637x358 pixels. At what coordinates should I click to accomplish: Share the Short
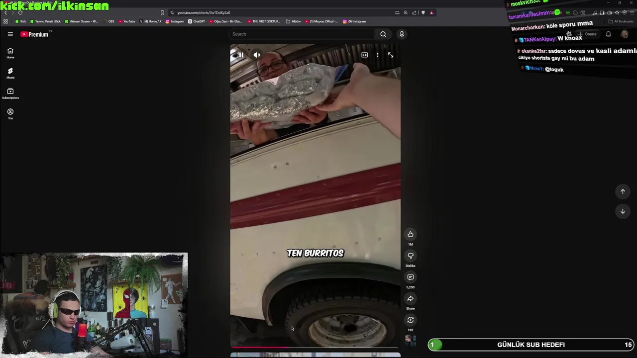tap(411, 298)
